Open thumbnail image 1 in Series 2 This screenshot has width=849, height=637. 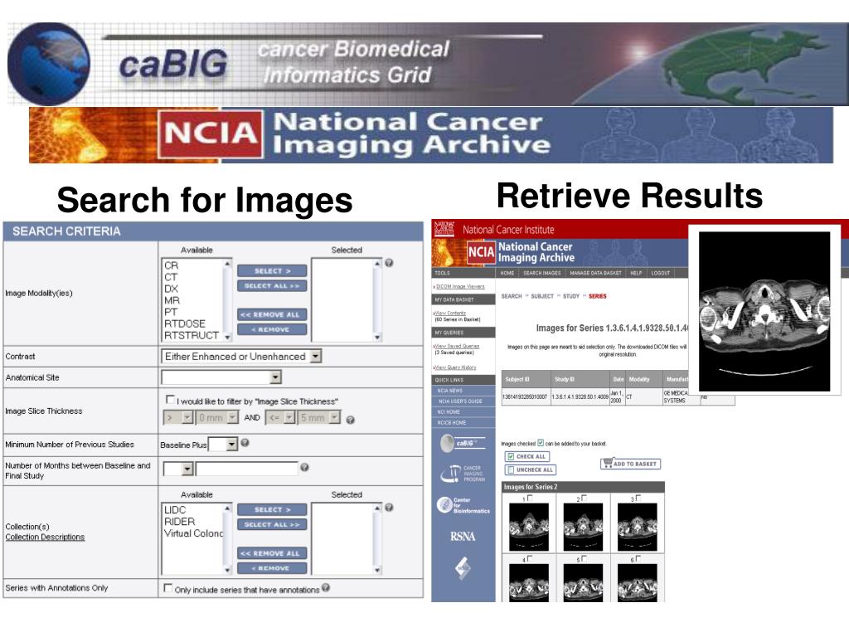[529, 527]
